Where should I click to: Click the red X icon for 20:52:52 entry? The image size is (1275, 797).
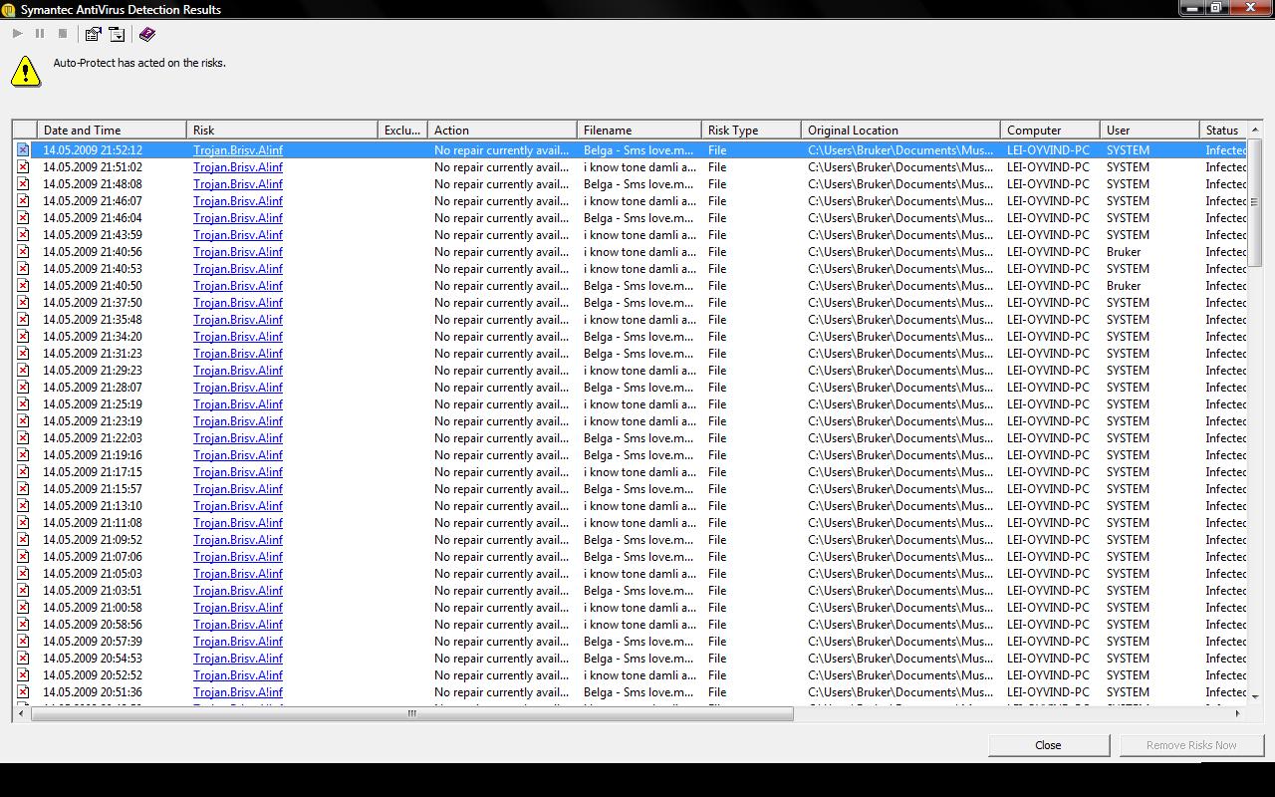23,675
